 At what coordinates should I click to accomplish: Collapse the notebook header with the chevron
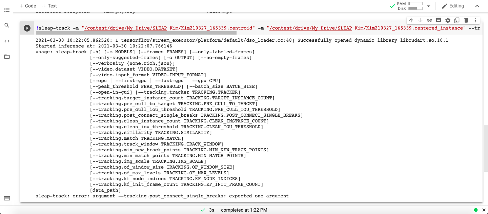coord(478,6)
